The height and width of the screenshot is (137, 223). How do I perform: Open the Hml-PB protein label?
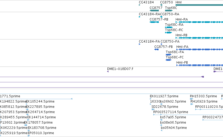click(x=182, y=63)
